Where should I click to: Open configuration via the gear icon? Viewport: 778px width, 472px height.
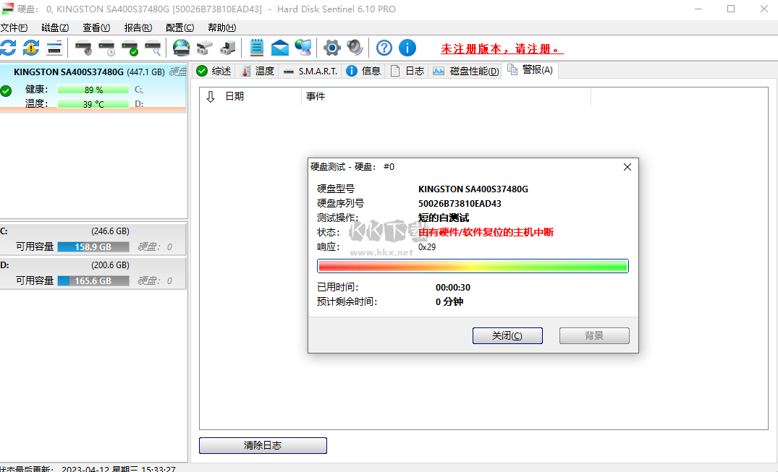tap(332, 48)
